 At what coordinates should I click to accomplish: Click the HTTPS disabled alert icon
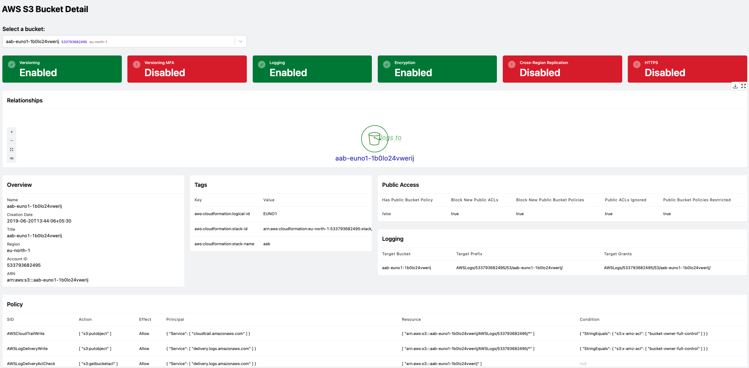coord(637,64)
